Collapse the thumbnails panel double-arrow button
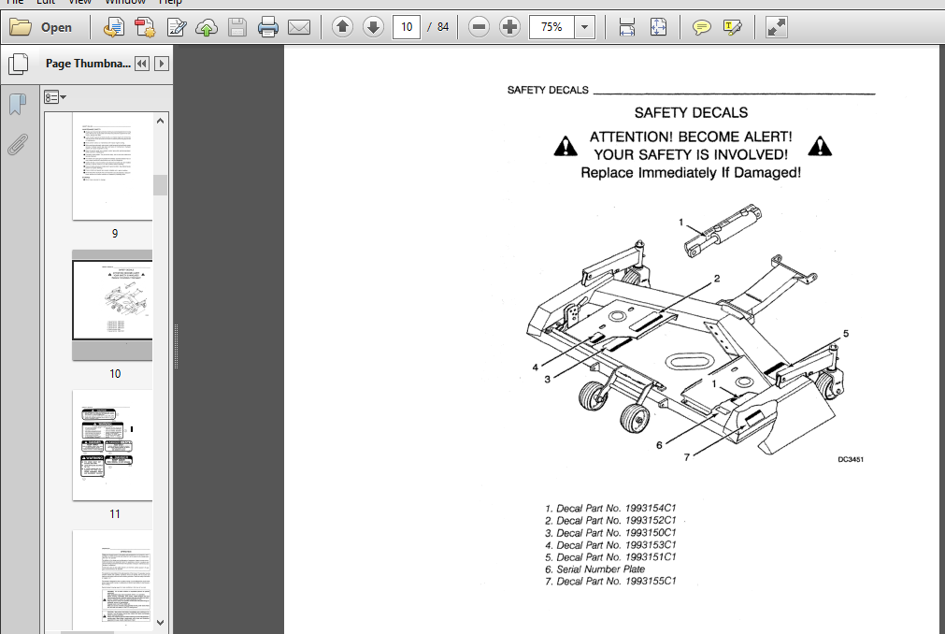945x634 pixels. pyautogui.click(x=142, y=64)
